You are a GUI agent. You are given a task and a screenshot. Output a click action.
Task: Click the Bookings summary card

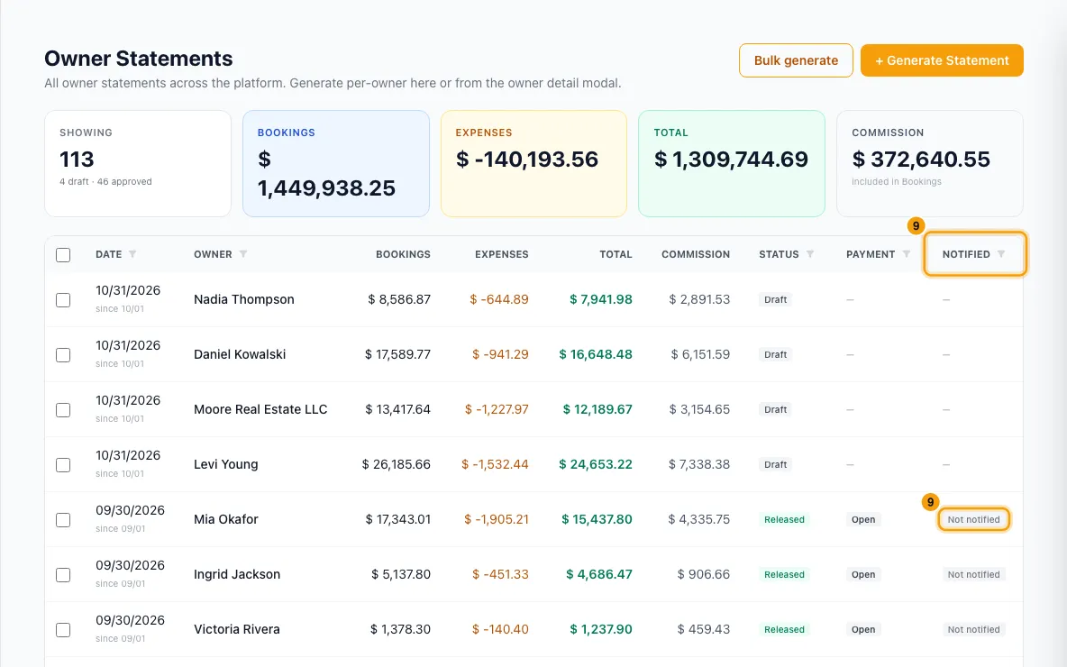point(336,164)
